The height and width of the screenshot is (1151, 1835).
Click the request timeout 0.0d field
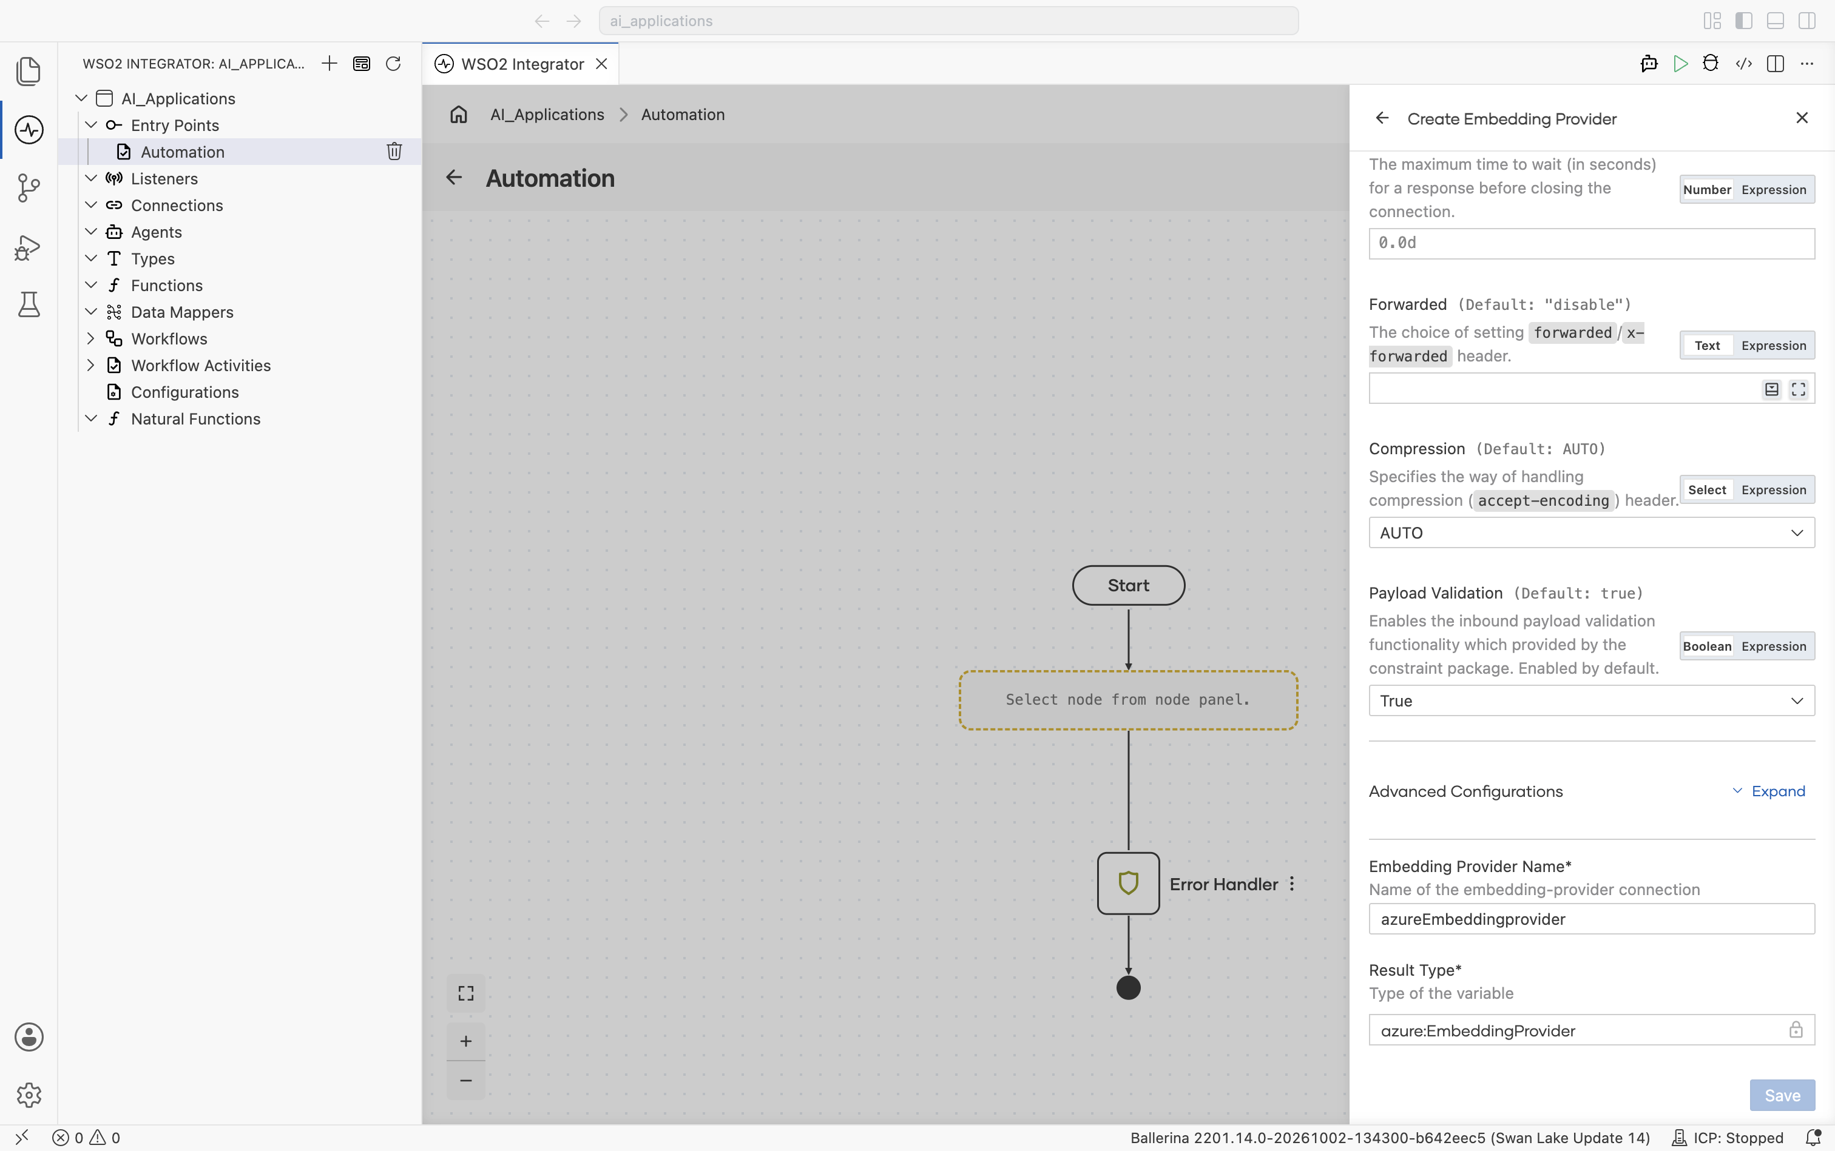[x=1591, y=243]
